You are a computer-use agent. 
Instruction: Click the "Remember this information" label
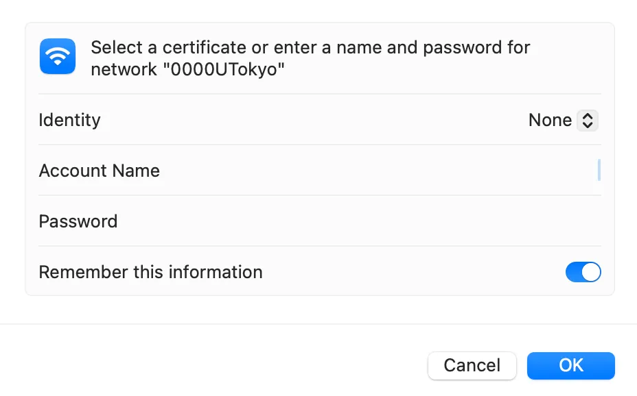pos(150,272)
